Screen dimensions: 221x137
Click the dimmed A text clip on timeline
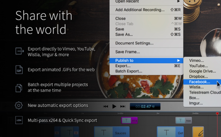pyautogui.click(x=67, y=132)
